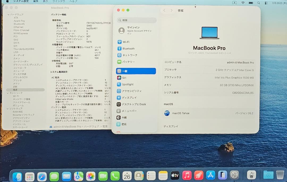
Task: Click the macOS Tahoe version row
Action: click(209, 113)
